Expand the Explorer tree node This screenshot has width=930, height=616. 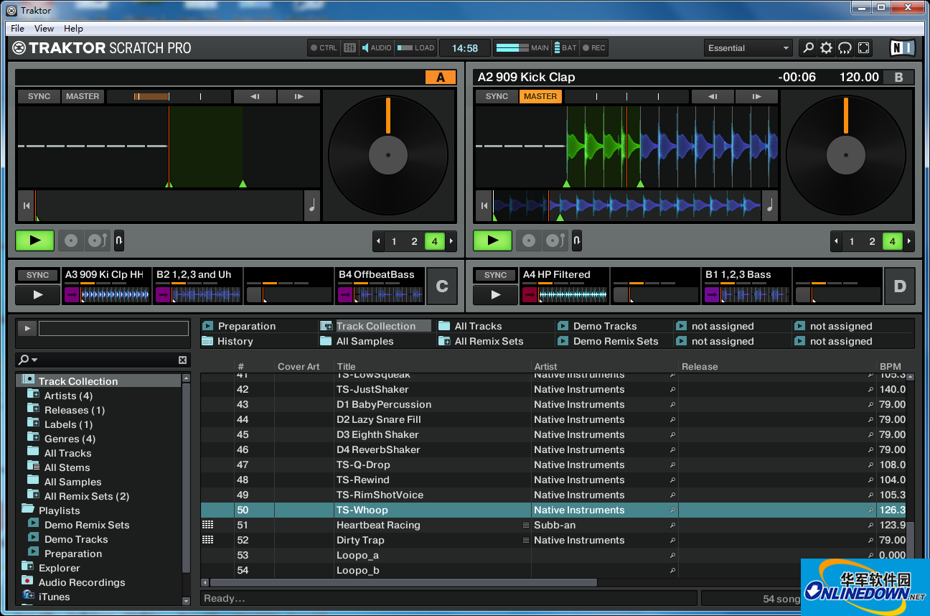(x=27, y=567)
